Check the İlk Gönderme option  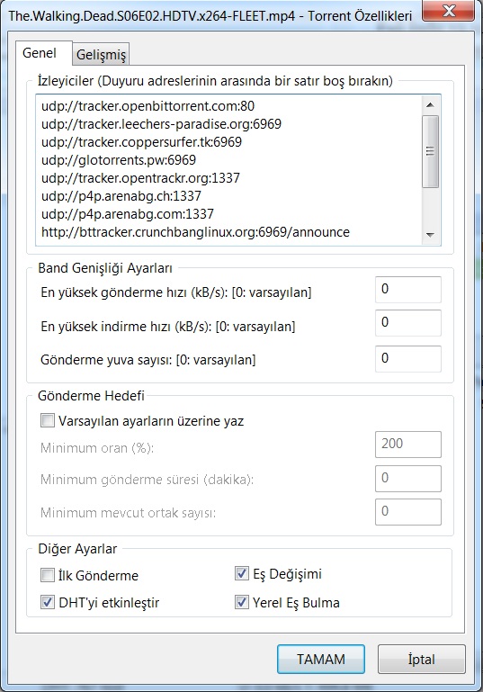pos(47,575)
